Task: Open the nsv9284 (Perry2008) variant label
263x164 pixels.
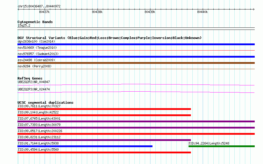Action: click(x=35, y=66)
